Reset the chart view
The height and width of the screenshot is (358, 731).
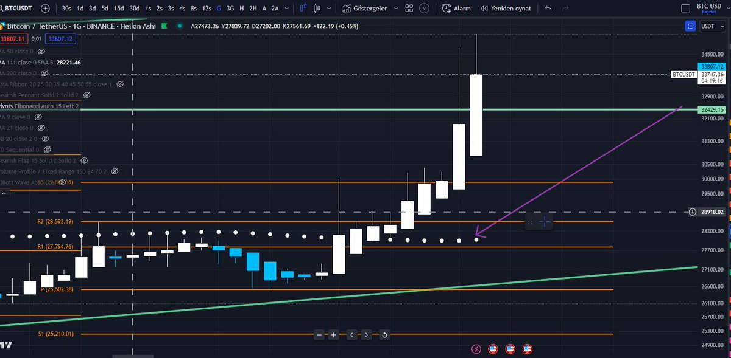(x=384, y=335)
